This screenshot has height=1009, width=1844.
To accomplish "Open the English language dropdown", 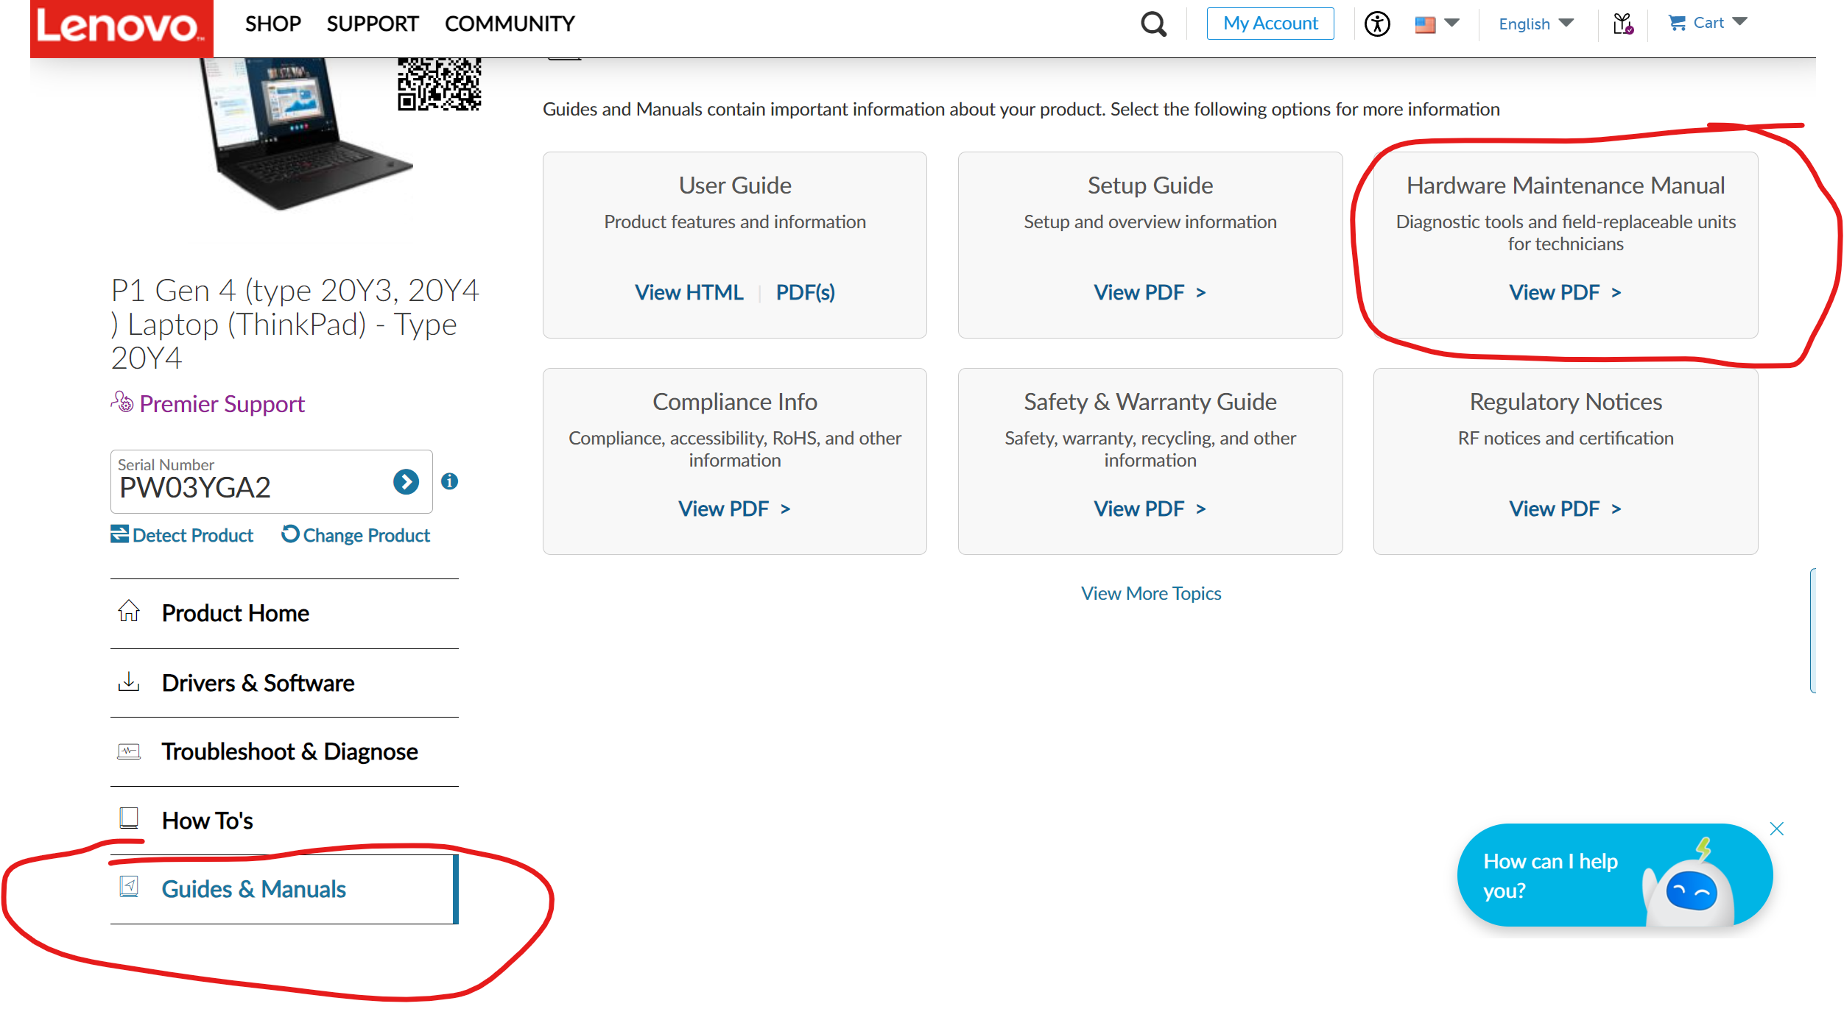I will click(1535, 24).
